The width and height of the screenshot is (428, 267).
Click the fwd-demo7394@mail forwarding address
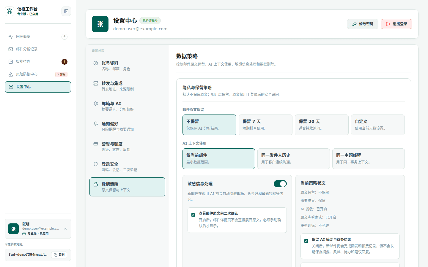28,255
